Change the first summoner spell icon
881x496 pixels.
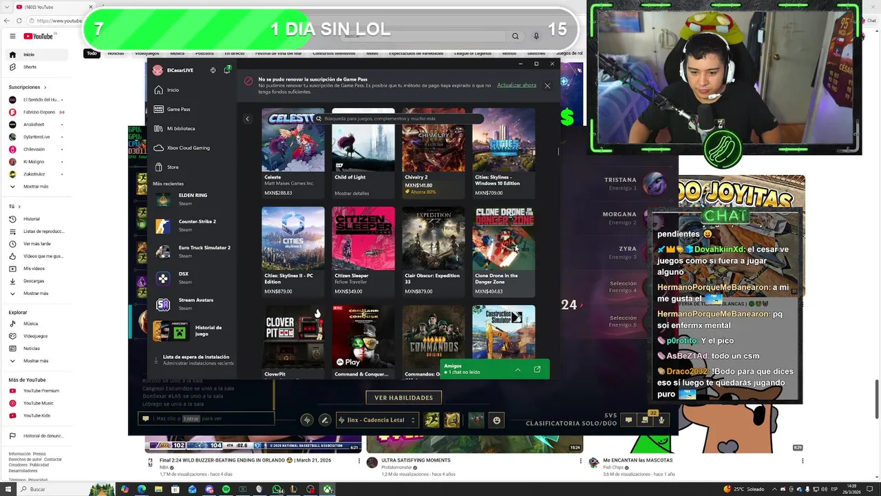(x=432, y=420)
